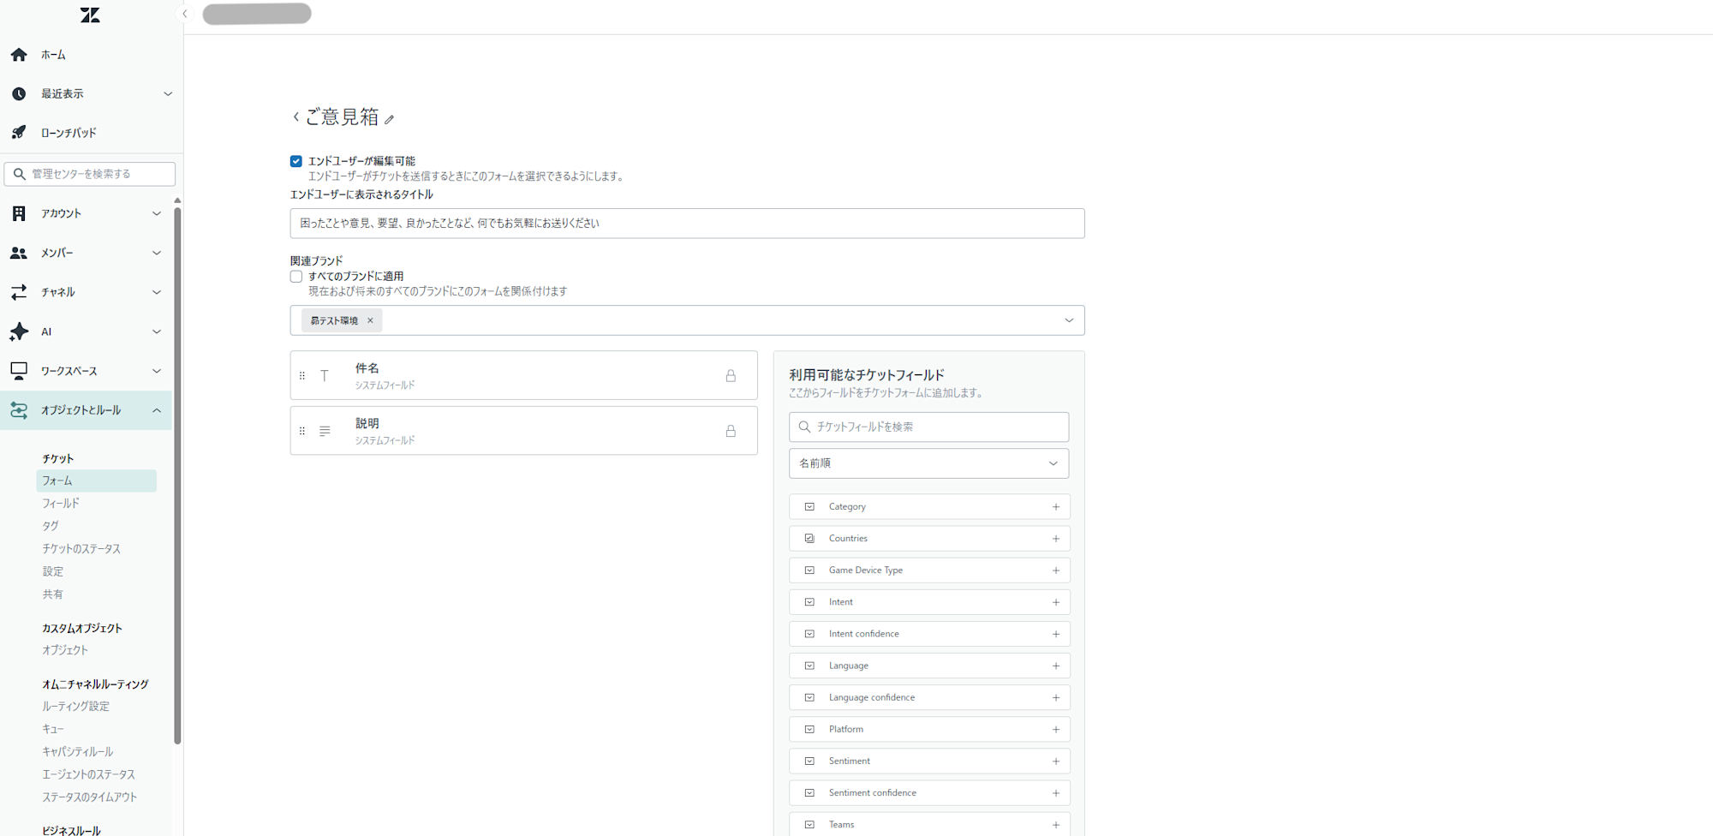Viewport: 1713px width, 836px height.
Task: Click the ワークスペース monitor icon
Action: (x=19, y=370)
